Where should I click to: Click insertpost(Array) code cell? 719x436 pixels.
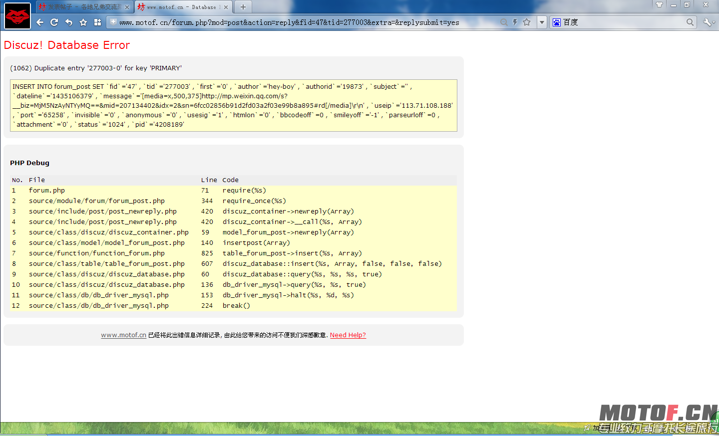256,243
